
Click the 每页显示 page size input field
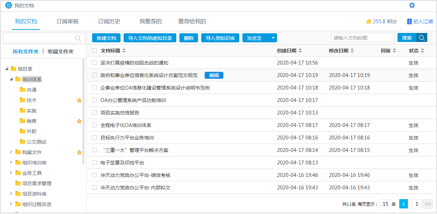click(x=385, y=204)
